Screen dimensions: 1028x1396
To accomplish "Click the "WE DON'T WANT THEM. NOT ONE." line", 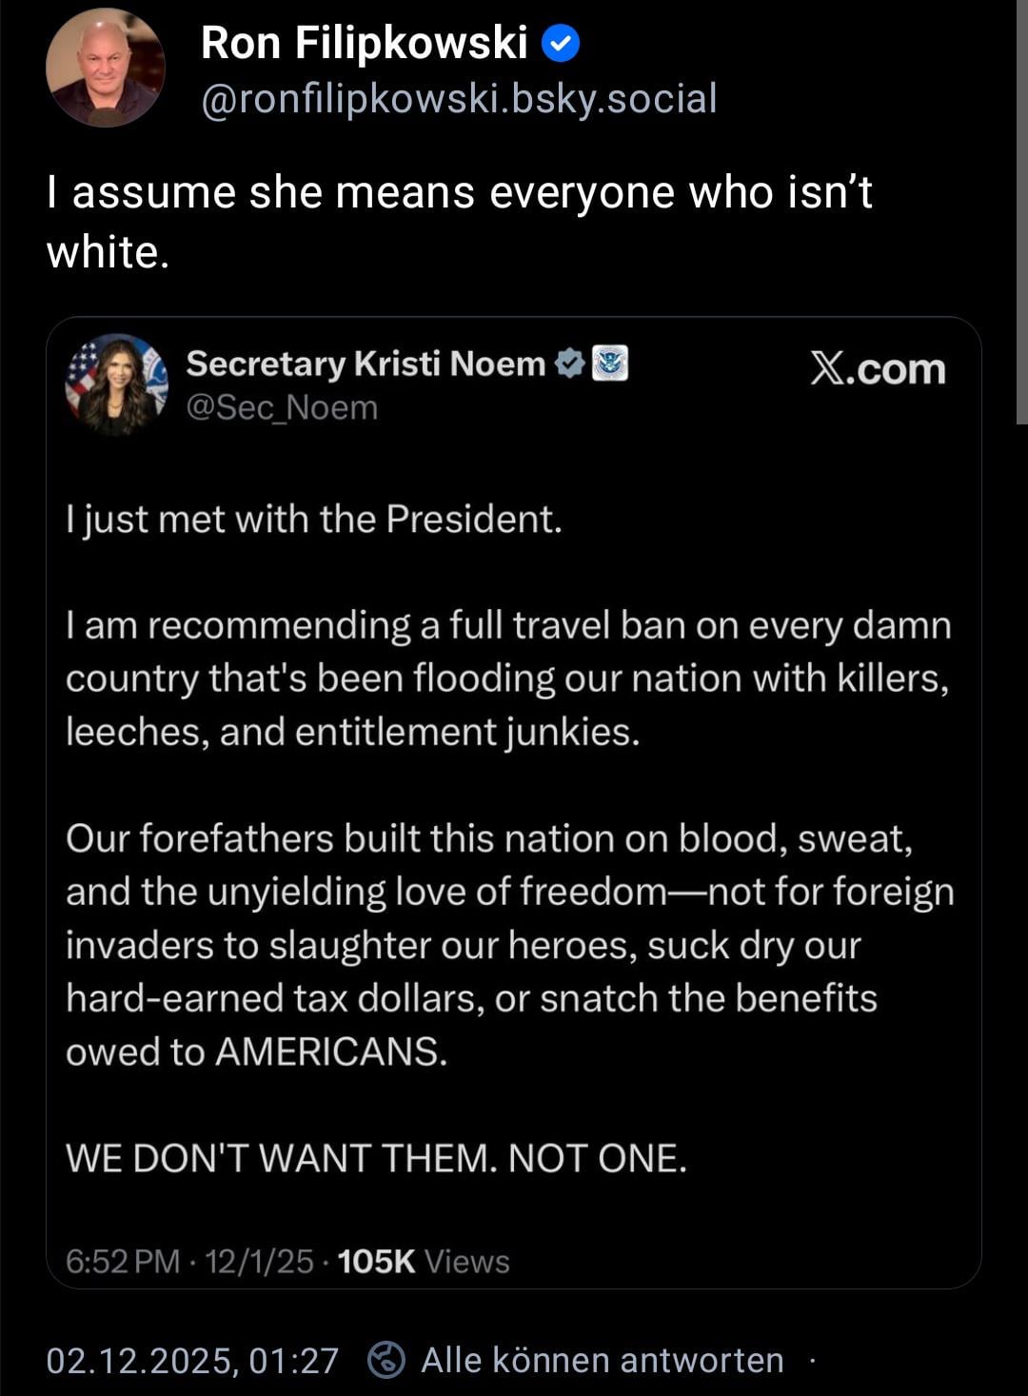I will coord(376,1158).
